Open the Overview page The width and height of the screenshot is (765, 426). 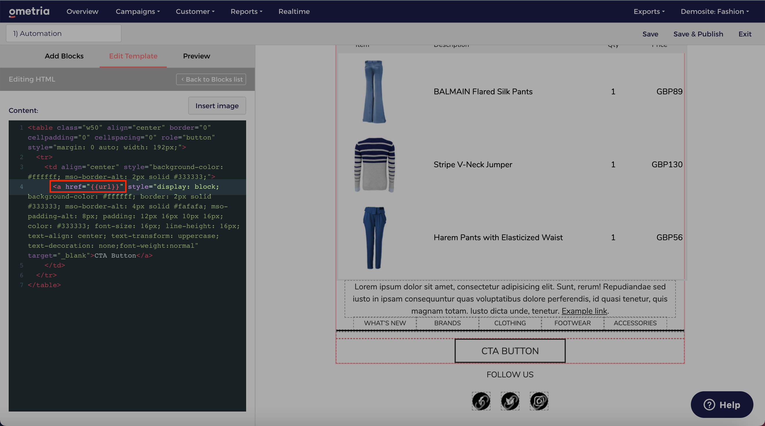(82, 12)
